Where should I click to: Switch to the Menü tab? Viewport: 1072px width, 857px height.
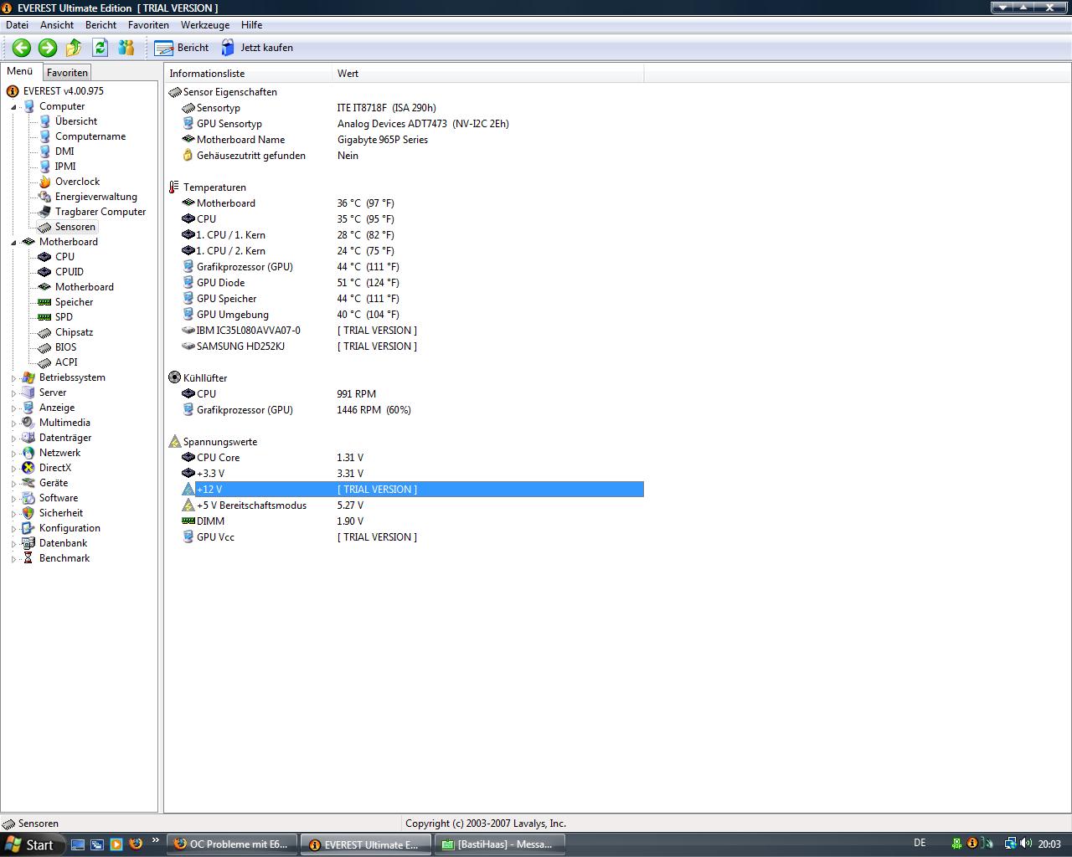20,71
